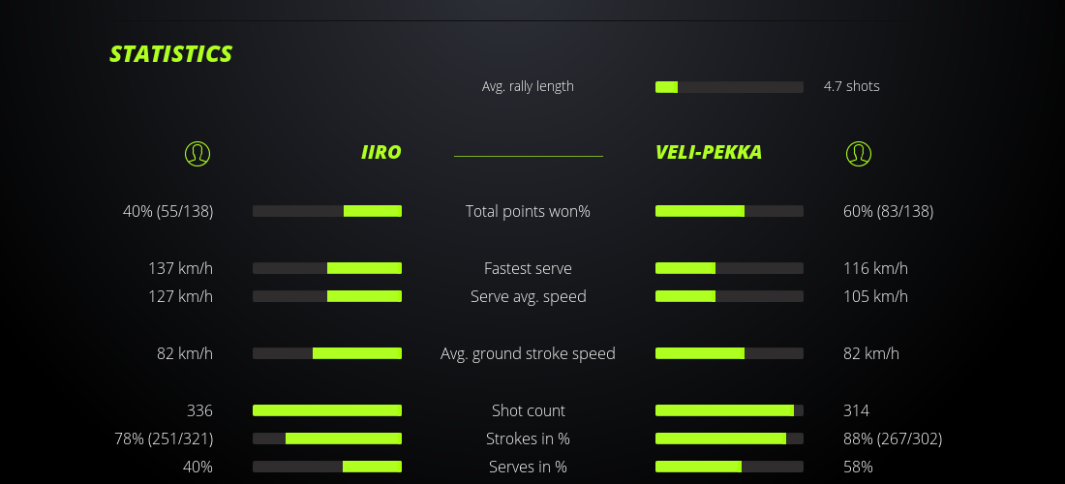Click Iiro's Total points won bar
Screen dimensions: 1065x484
(327, 211)
